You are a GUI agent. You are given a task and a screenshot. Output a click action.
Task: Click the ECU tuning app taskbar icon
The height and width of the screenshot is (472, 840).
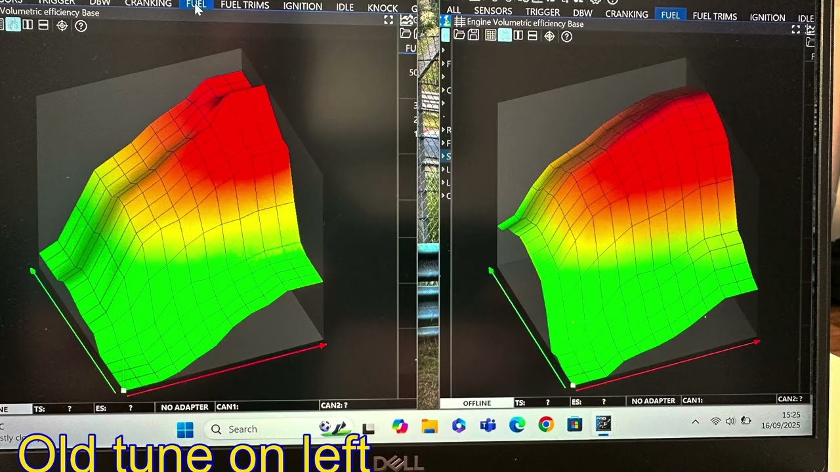[603, 424]
